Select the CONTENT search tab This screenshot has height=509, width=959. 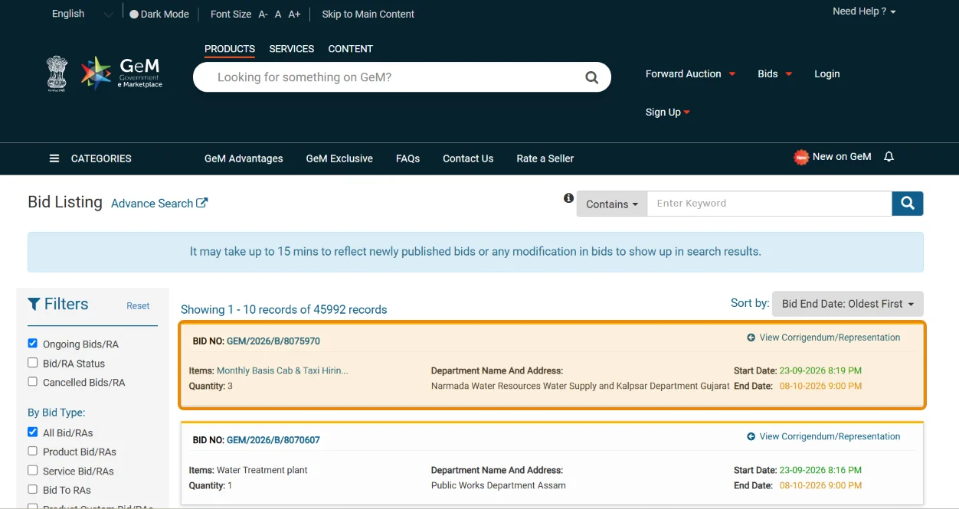(x=350, y=49)
